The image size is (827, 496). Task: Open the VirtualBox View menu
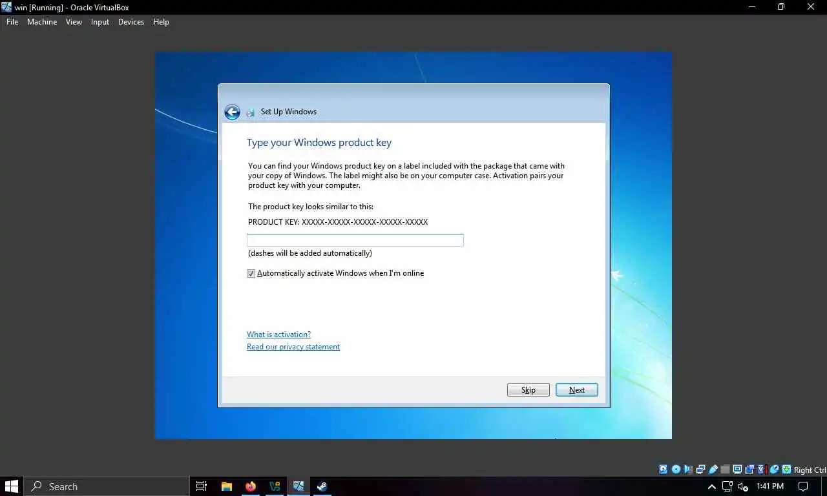[74, 22]
